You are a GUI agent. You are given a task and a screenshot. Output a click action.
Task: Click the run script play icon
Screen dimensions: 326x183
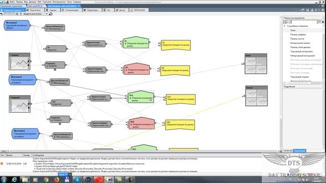tap(319, 10)
